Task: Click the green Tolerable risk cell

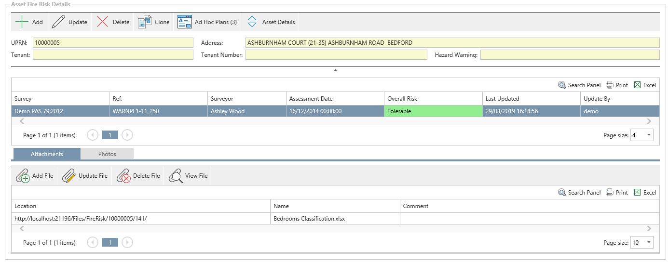Action: (x=433, y=111)
